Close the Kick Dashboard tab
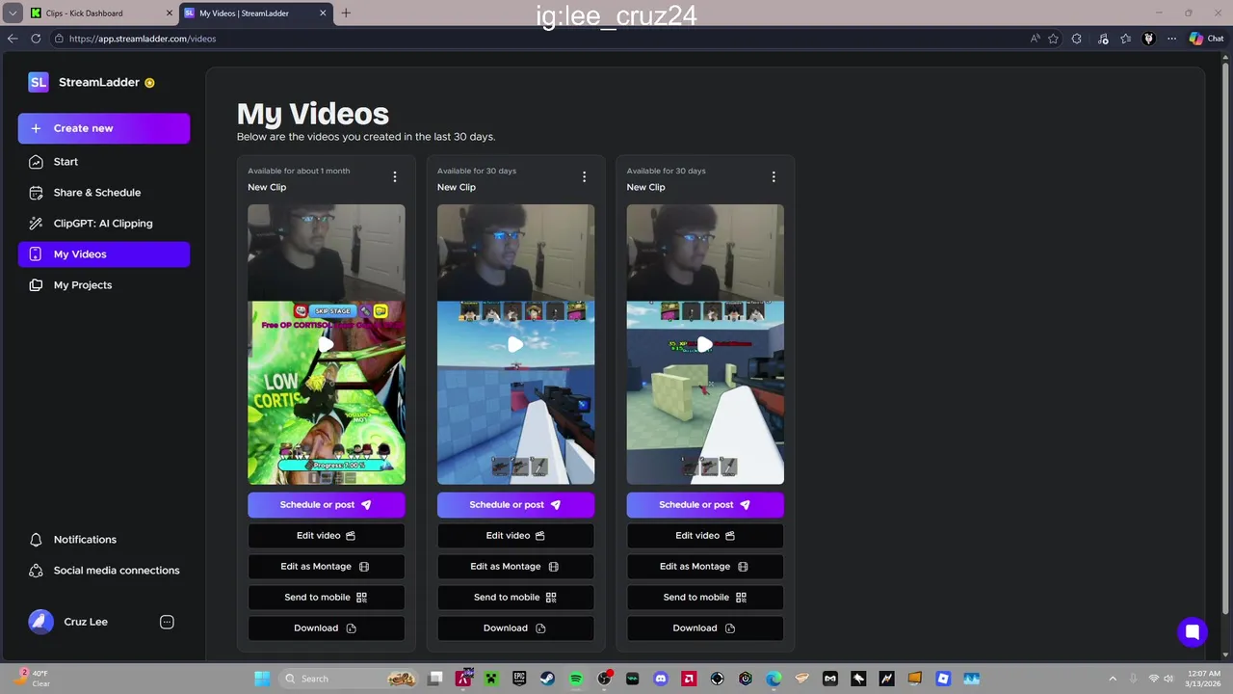 click(x=169, y=13)
